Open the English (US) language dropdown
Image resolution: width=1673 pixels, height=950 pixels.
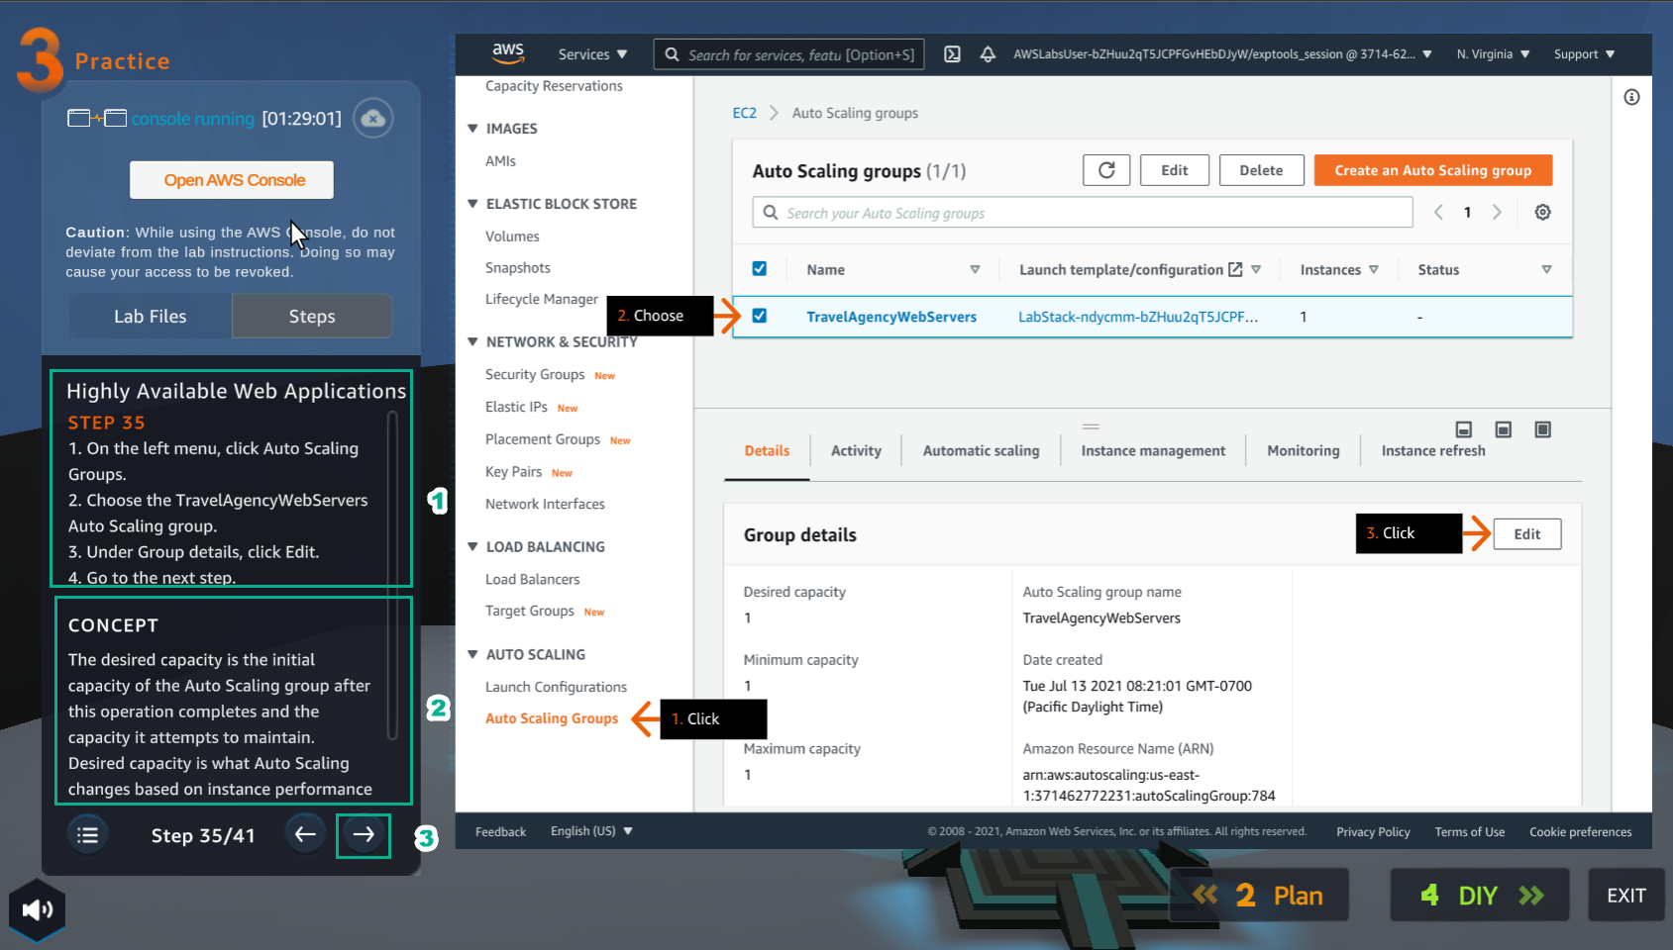click(x=591, y=831)
